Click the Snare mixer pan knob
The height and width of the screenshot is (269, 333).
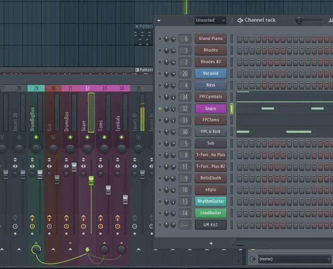click(87, 149)
